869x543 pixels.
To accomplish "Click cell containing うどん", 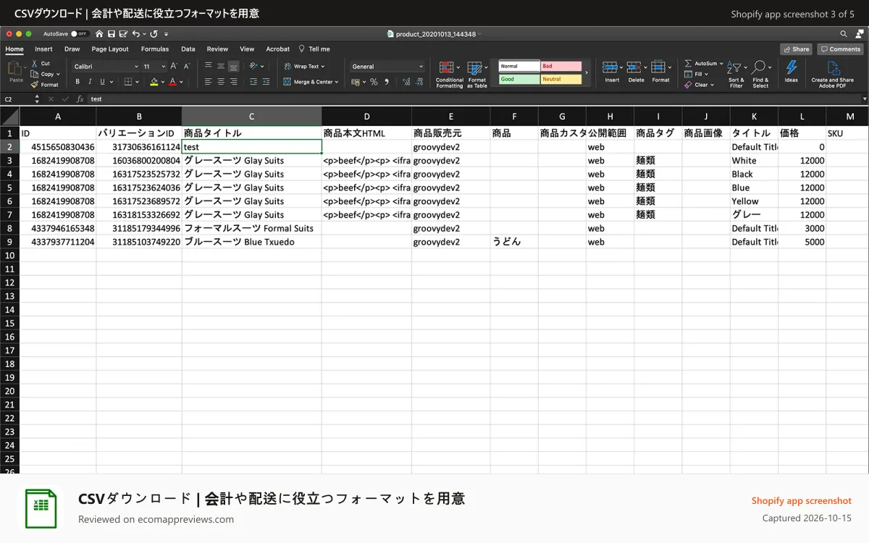I will pos(514,242).
